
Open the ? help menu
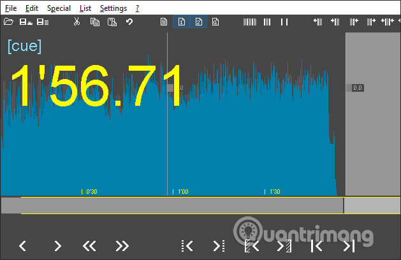click(x=137, y=8)
